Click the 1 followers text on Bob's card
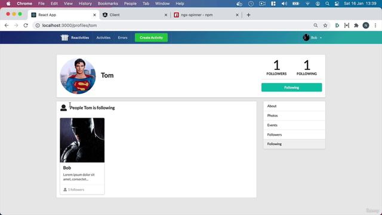The width and height of the screenshot is (382, 215). [x=76, y=189]
